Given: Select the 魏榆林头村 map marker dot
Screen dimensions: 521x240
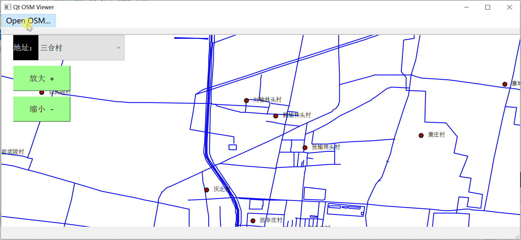Looking at the screenshot, I should [x=276, y=116].
